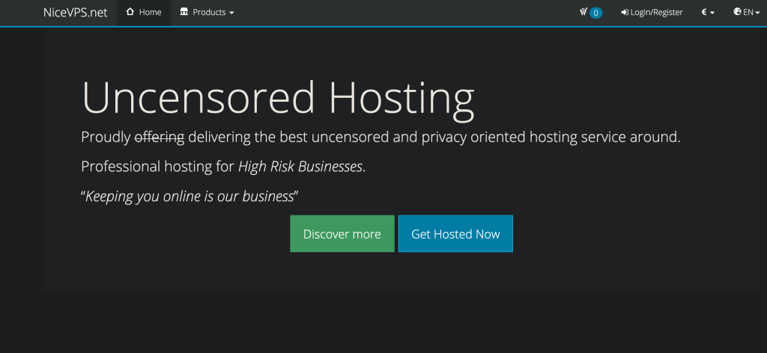Click the Login/Register sign-in icon

625,13
